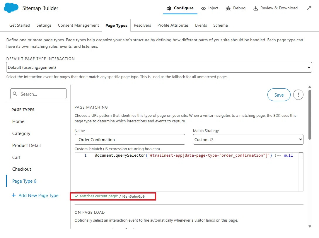Switch to the Inject tab

[x=209, y=8]
